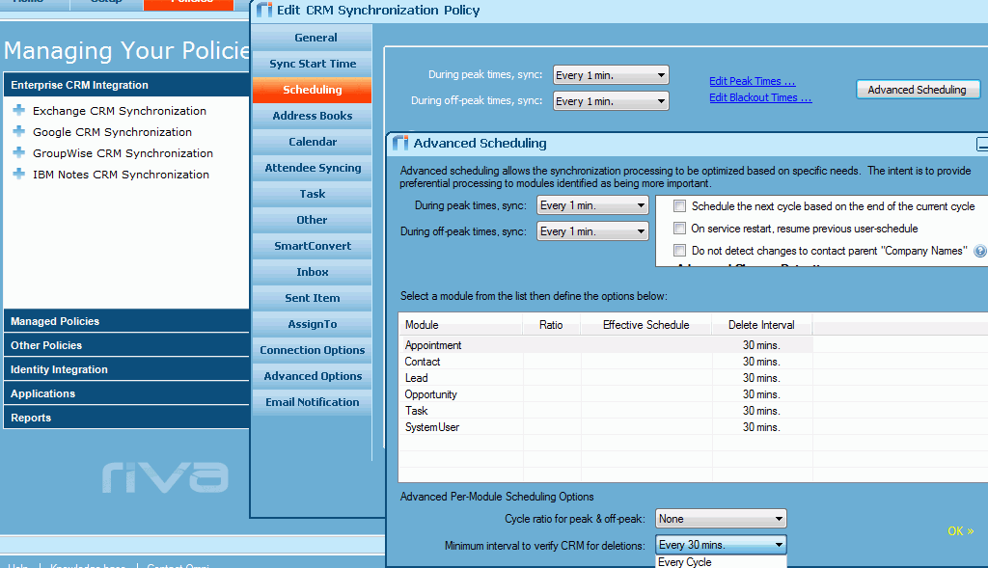The width and height of the screenshot is (988, 568).
Task: Open Edit Peak Times link
Action: 752,82
